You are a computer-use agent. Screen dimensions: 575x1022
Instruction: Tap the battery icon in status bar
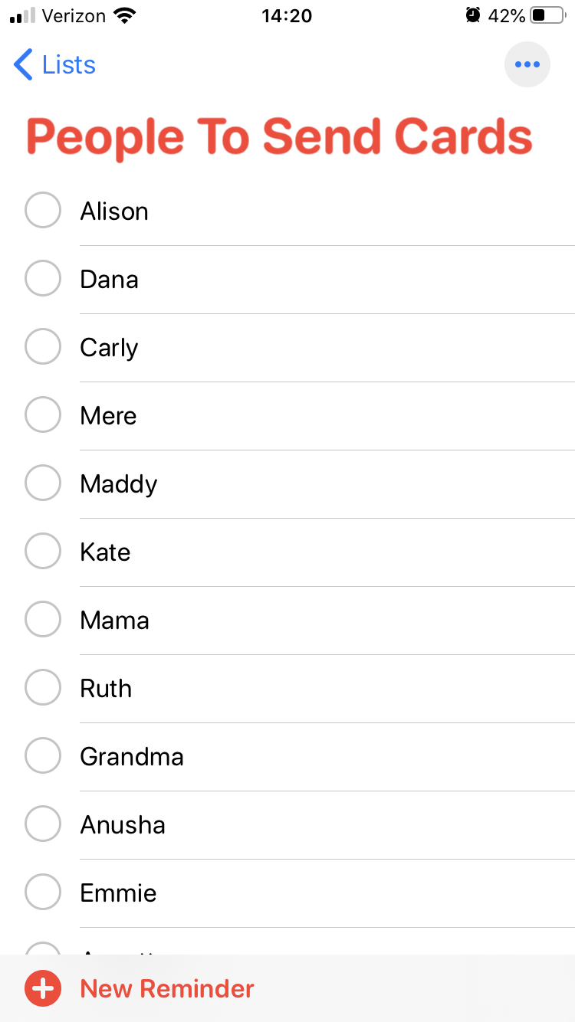[x=547, y=15]
